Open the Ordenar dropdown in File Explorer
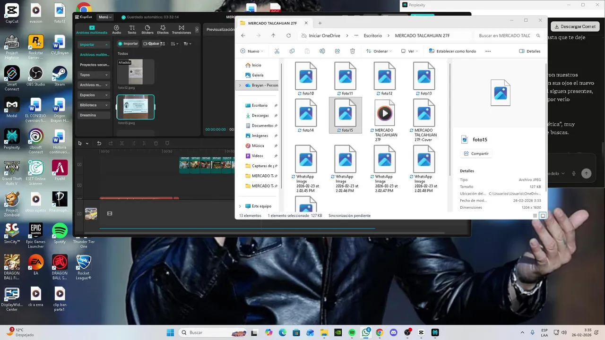Screen dimensions: 605x340 click(380, 51)
